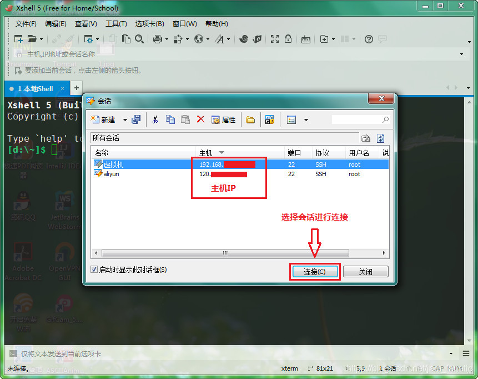This screenshot has width=478, height=379.
Task: Click the new session icon in main toolbar
Action: pos(18,39)
